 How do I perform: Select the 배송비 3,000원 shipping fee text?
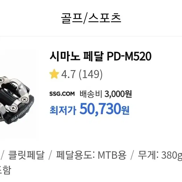[x=106, y=94]
